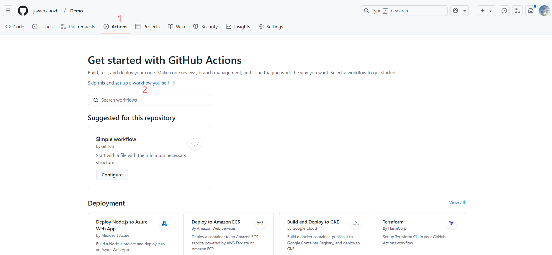Select the Actions tab
Viewport: 552px width, 255px height.
coord(115,27)
